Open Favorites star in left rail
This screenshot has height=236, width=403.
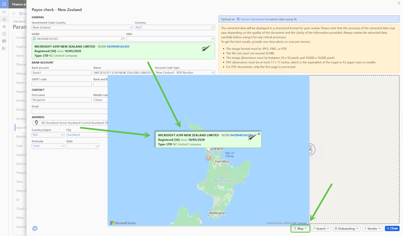4,26
